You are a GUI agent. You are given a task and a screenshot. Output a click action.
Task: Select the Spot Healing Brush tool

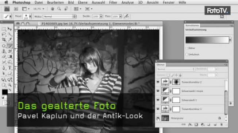(4, 46)
